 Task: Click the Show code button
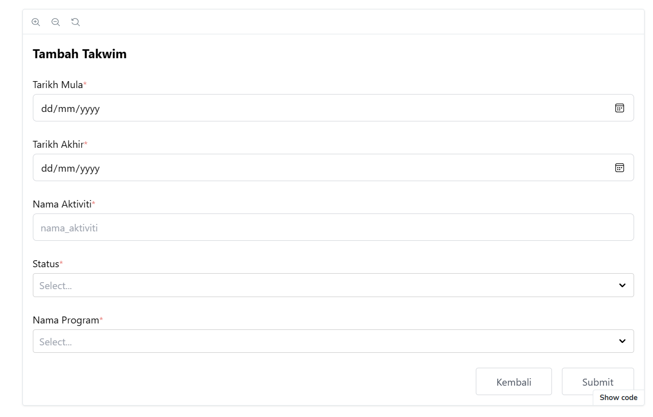click(618, 398)
